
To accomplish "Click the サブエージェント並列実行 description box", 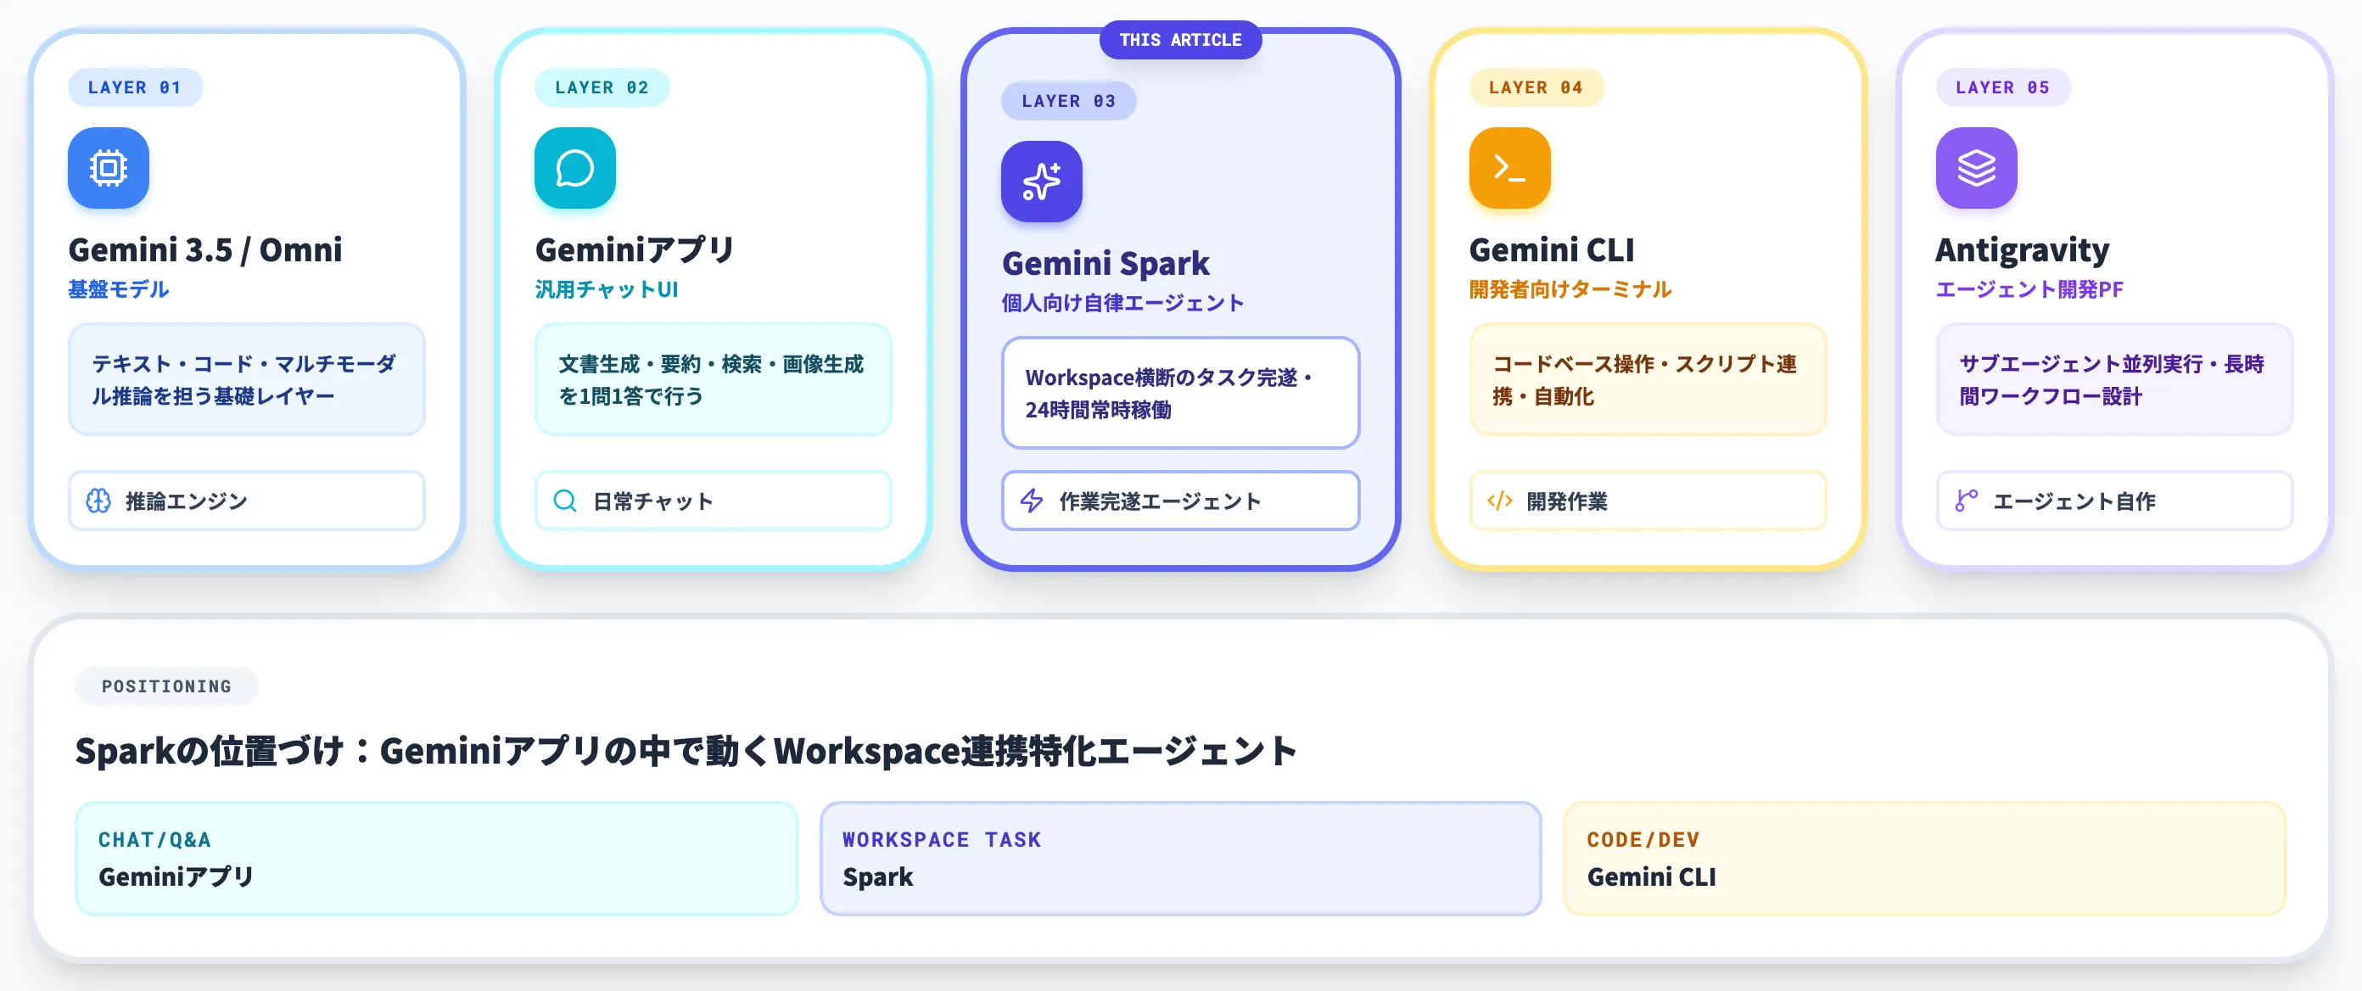I will coord(2114,379).
